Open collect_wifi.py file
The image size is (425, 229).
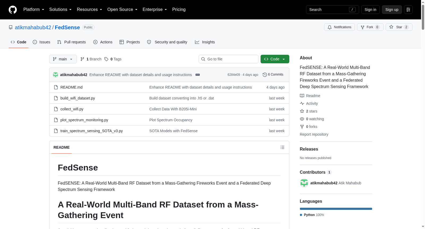pos(72,109)
